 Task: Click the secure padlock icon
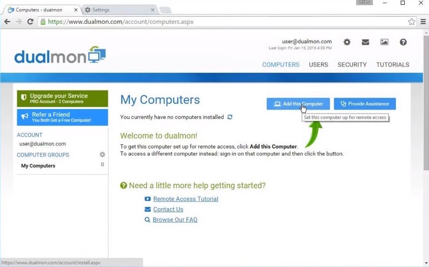(43, 22)
